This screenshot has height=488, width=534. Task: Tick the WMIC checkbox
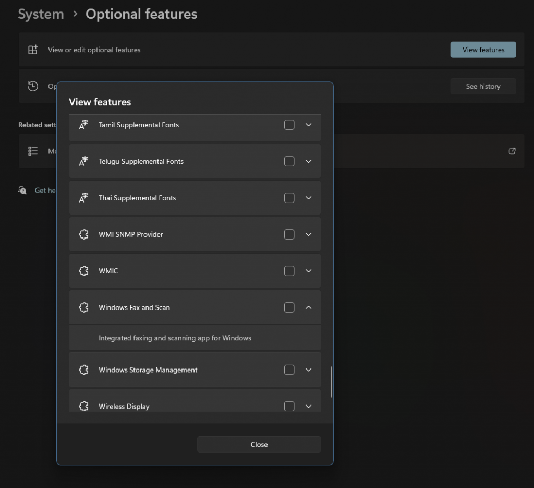289,271
